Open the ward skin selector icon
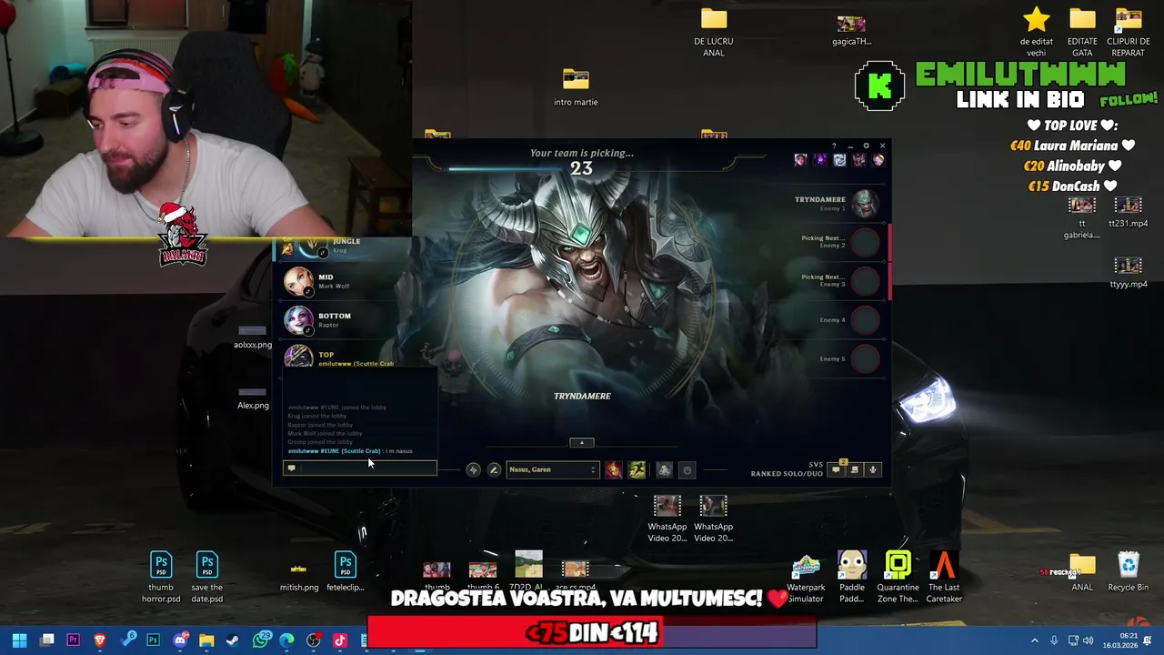 pos(664,469)
